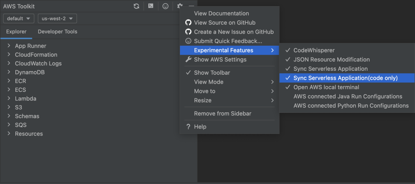This screenshot has height=184, width=415.
Task: Switch to the Developer Tools tab
Action: (58, 32)
